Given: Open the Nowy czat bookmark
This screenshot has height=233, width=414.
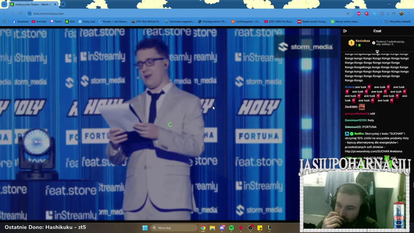Looking at the screenshot, I should click(86, 22).
